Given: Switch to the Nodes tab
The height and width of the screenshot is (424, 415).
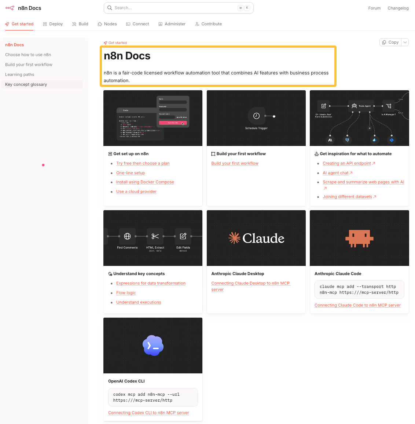Looking at the screenshot, I should click(x=107, y=24).
